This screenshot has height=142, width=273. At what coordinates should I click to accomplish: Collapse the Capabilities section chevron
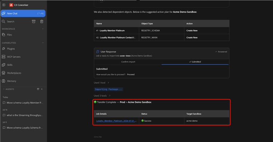[43, 43]
